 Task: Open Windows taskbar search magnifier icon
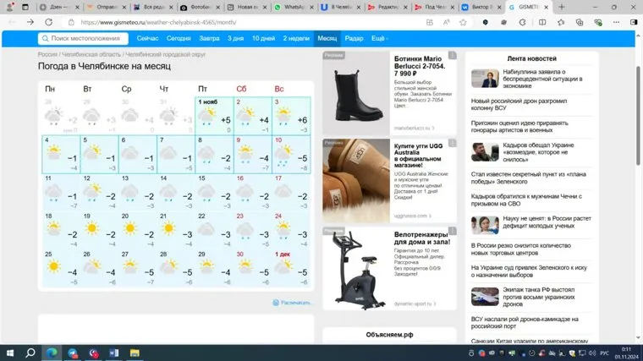click(30, 353)
